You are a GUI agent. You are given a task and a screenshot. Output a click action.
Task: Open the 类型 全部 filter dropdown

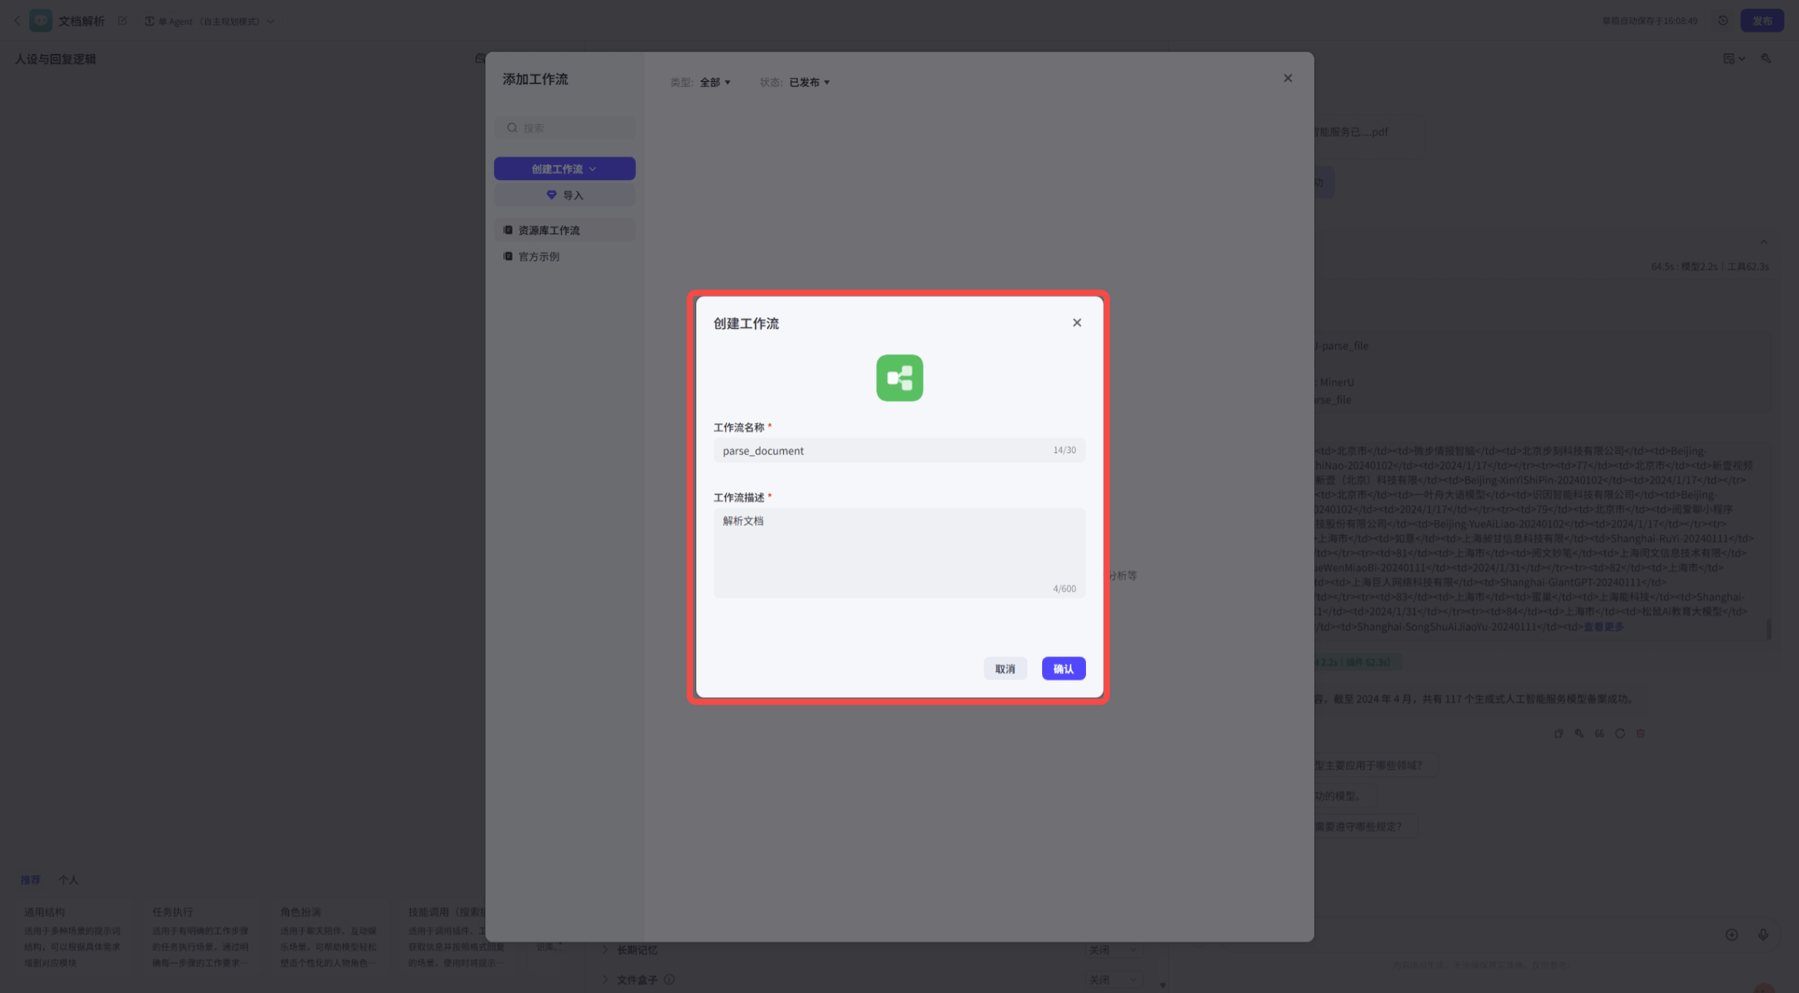coord(715,82)
